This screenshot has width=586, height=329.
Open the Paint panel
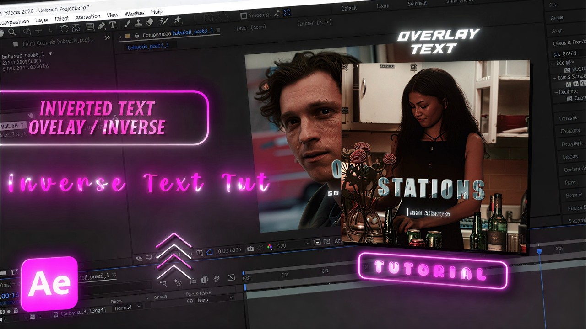tap(570, 182)
